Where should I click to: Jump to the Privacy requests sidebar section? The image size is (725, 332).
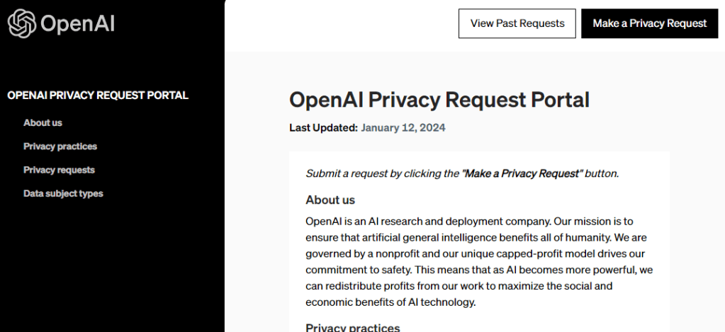click(x=59, y=170)
